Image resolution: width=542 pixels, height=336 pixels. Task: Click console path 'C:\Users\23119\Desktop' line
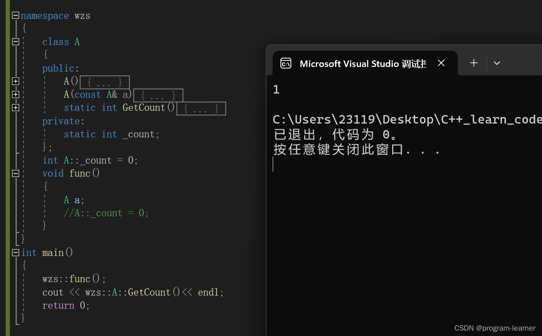point(407,119)
